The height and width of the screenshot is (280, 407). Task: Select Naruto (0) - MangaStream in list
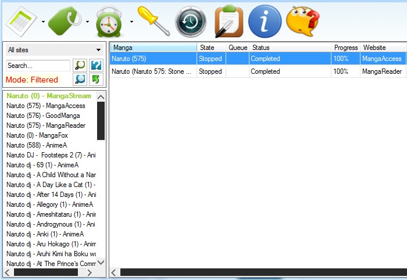pyautogui.click(x=49, y=96)
